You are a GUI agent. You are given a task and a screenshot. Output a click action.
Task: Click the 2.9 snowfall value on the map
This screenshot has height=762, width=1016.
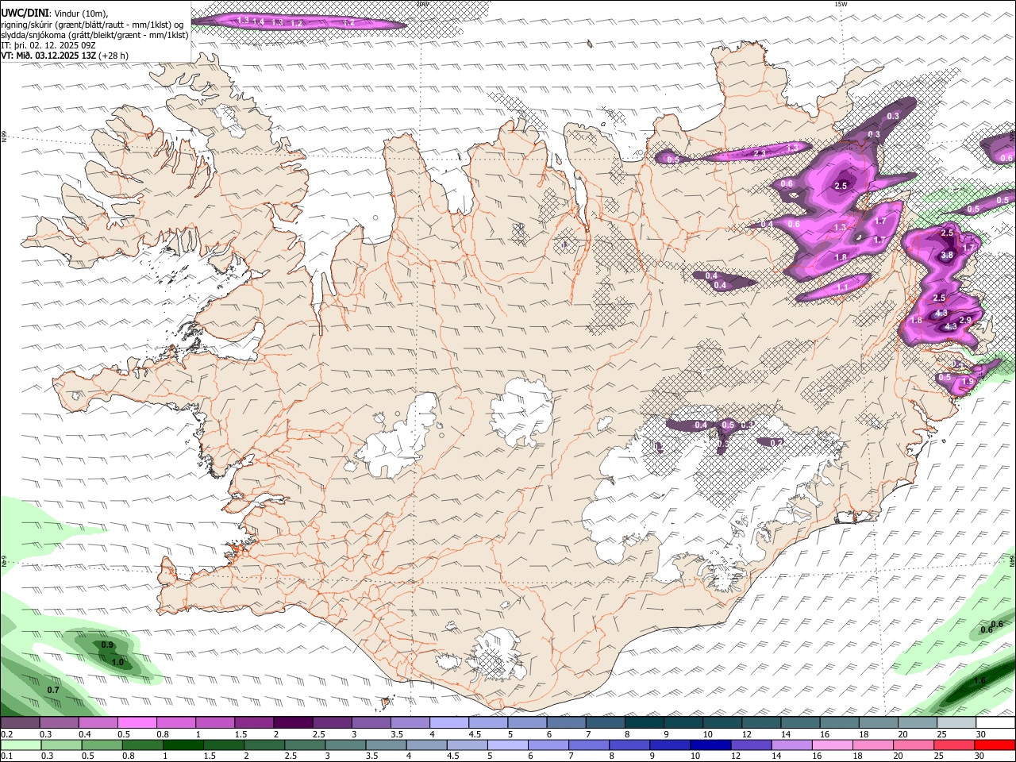pyautogui.click(x=965, y=320)
